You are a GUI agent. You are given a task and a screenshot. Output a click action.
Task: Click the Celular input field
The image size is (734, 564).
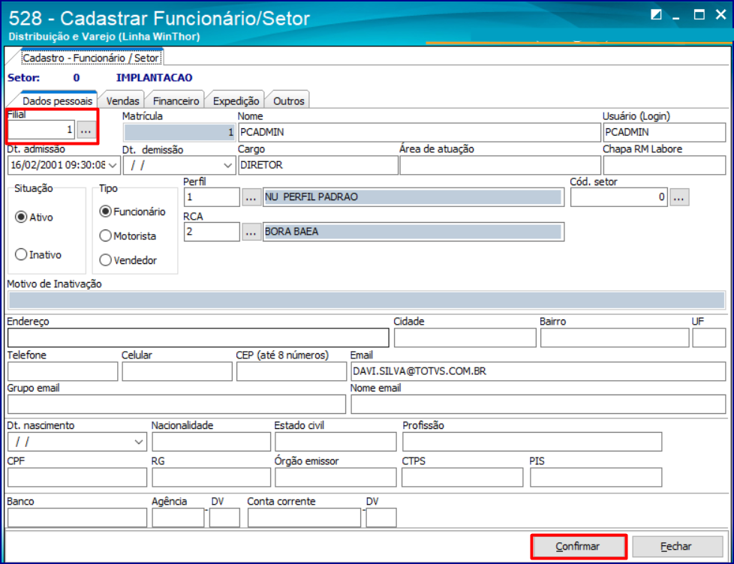click(x=177, y=371)
